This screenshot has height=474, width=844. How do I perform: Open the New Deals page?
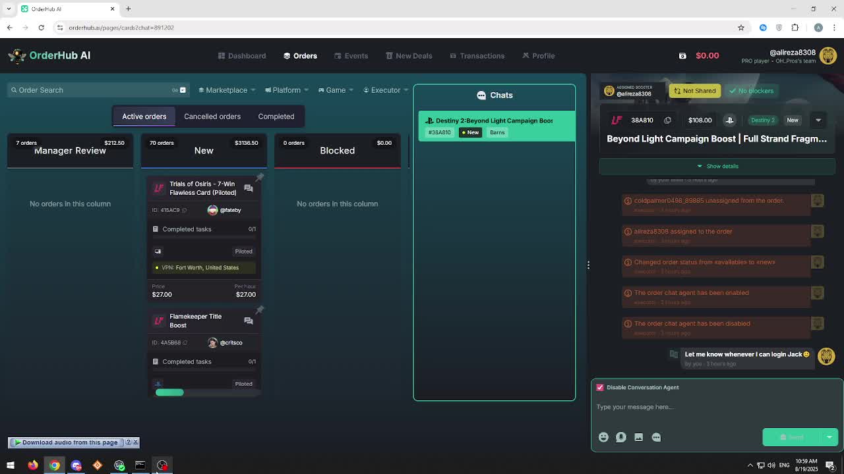pyautogui.click(x=409, y=56)
